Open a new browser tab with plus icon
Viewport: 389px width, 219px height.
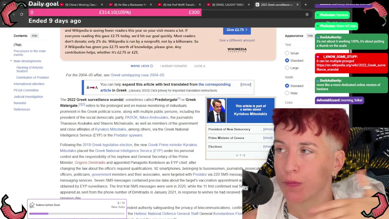[306, 5]
